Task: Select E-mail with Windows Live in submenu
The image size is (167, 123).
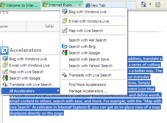Action: (x=94, y=21)
